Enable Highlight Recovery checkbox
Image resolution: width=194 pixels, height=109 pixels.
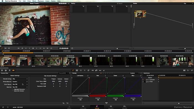point(13,89)
